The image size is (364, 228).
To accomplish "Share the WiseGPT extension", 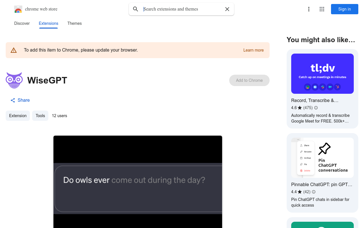I will tap(20, 100).
